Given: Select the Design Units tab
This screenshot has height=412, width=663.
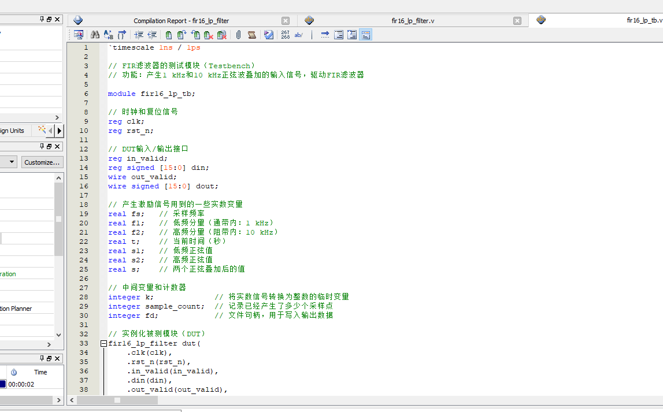Looking at the screenshot, I should tap(12, 131).
